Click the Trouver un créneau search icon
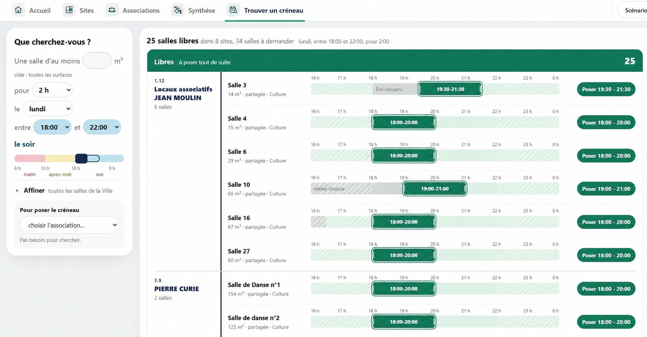The width and height of the screenshot is (647, 337). tap(233, 10)
